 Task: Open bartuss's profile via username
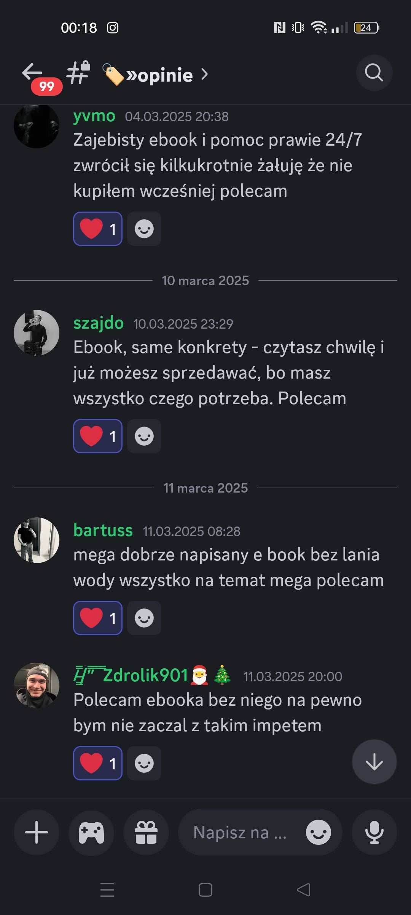coord(103,530)
